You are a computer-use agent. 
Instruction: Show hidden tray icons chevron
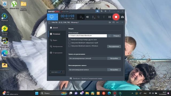click(x=132, y=93)
